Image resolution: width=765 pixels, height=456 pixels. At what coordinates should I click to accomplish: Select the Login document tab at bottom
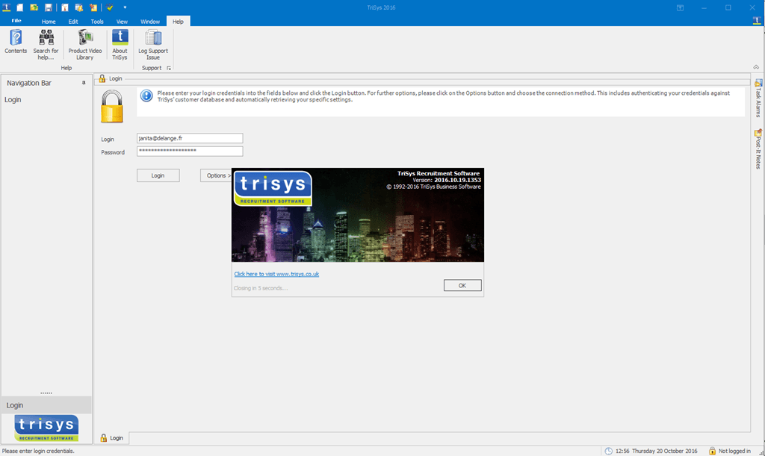(x=112, y=438)
